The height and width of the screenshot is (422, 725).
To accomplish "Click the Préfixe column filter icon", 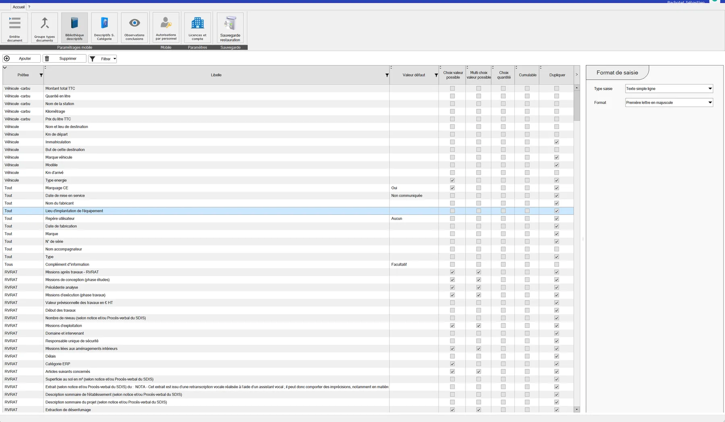I will (41, 75).
